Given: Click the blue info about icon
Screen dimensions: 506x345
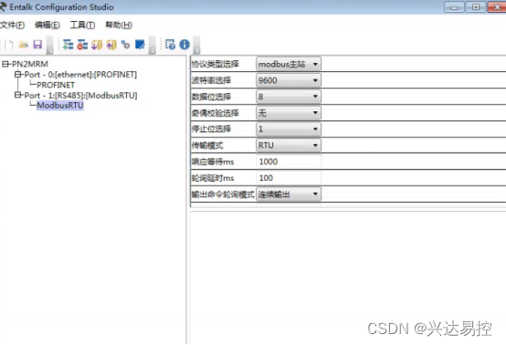Looking at the screenshot, I should tap(184, 45).
